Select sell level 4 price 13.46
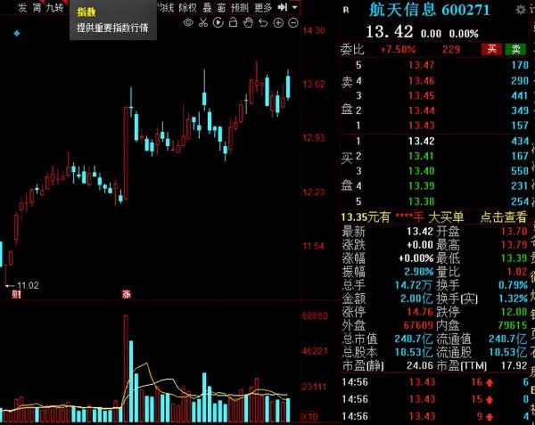535x425 pixels. pyautogui.click(x=422, y=81)
